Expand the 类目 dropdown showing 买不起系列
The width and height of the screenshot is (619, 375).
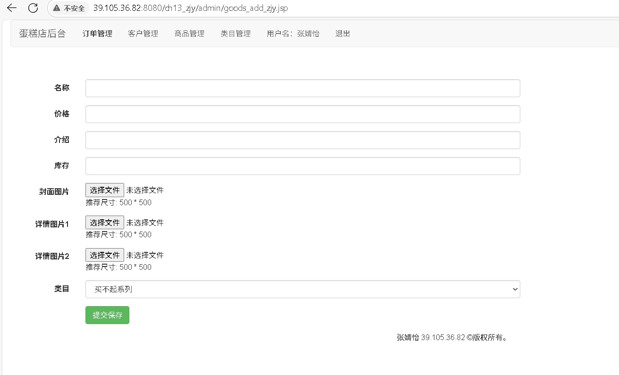click(x=302, y=289)
